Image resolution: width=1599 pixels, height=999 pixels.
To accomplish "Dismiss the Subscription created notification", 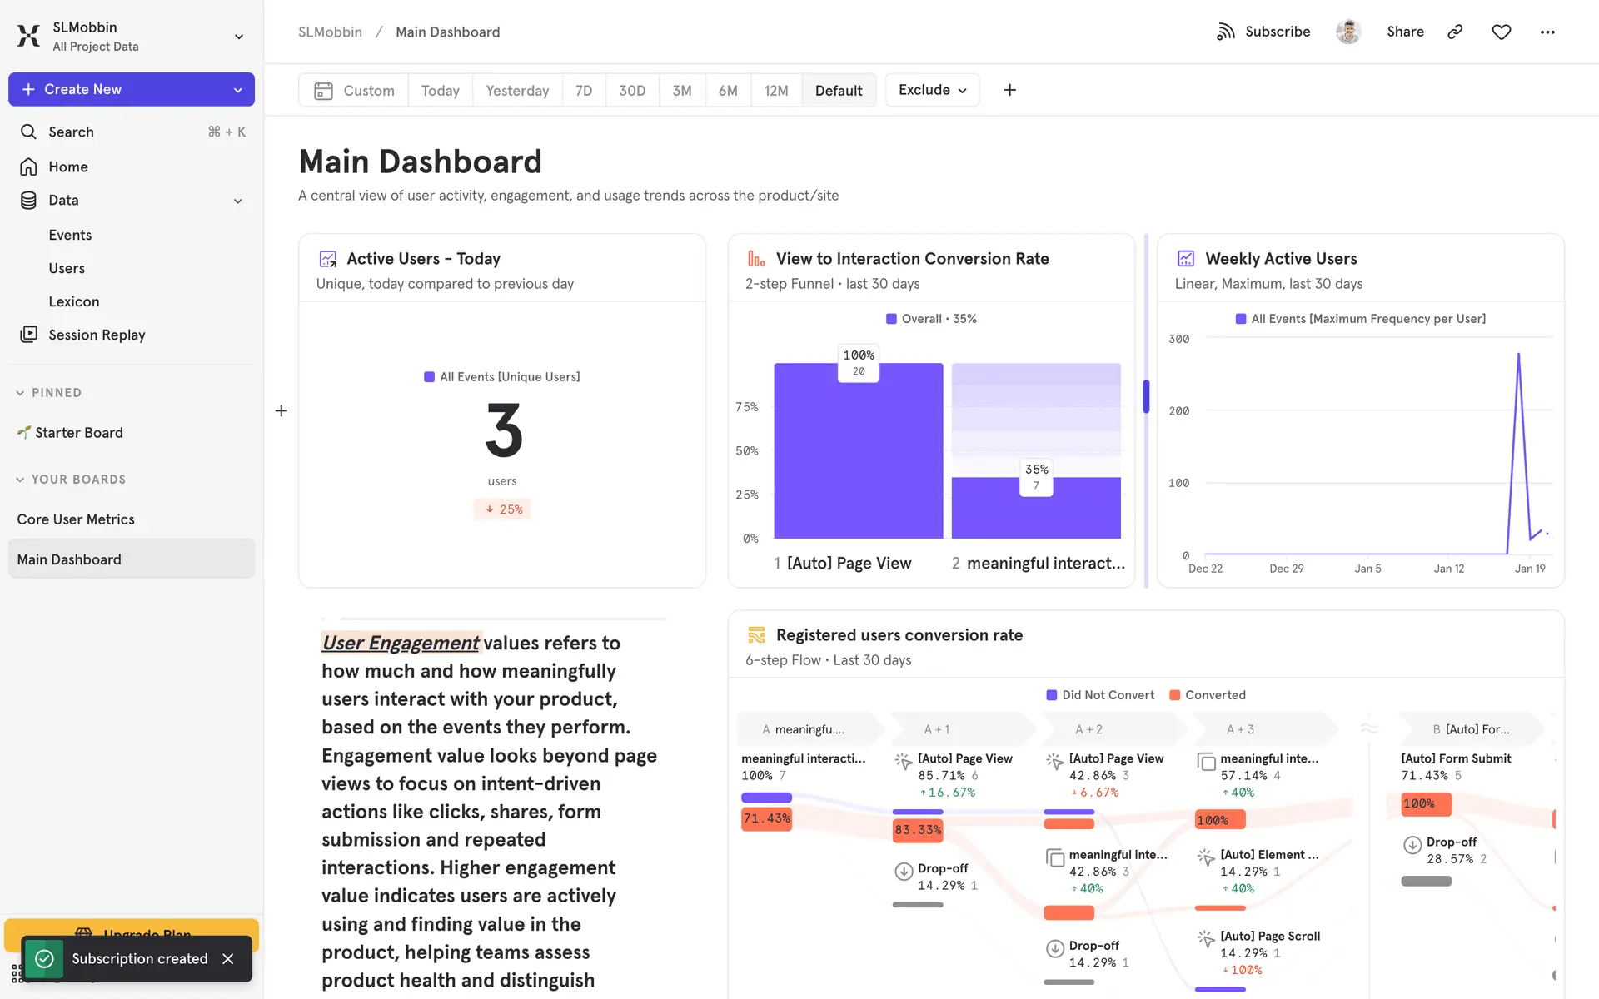I will click(228, 959).
